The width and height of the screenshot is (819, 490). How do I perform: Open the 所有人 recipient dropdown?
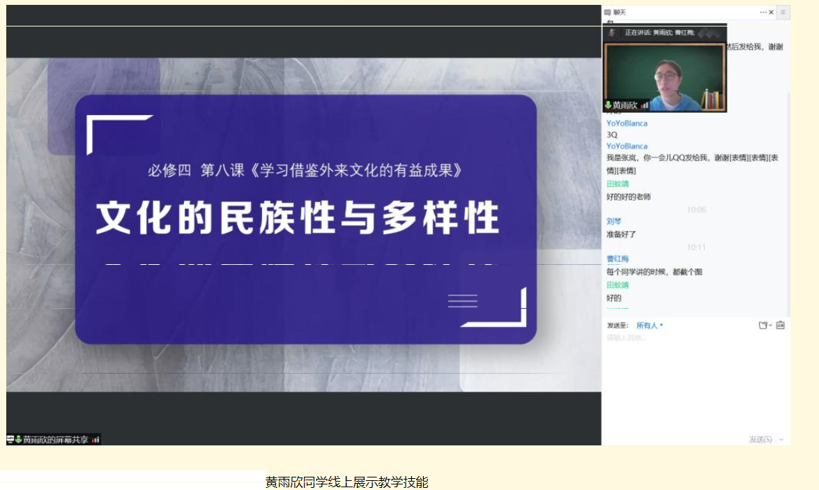[x=650, y=326]
